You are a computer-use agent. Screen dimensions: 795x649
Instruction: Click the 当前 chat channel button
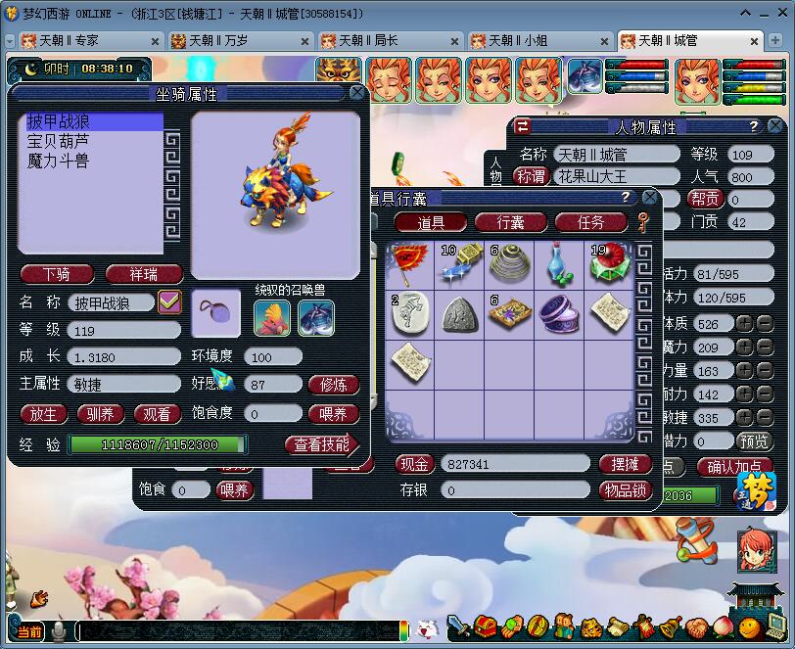(29, 631)
